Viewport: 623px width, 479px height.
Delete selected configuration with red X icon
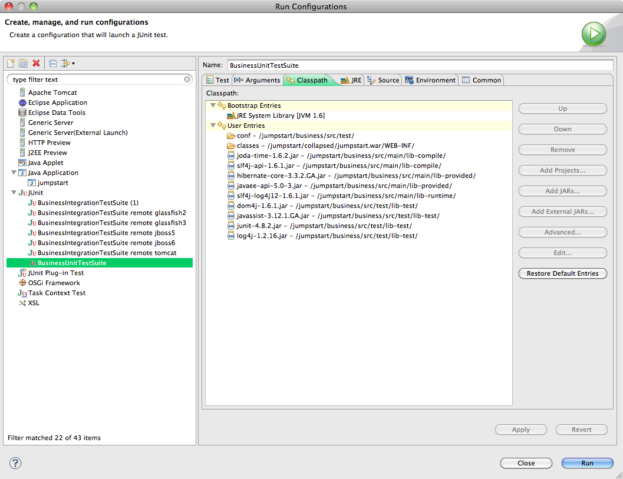coord(36,63)
